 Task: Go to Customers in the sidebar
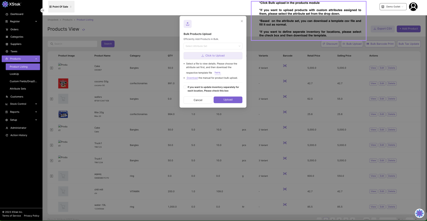[17, 97]
